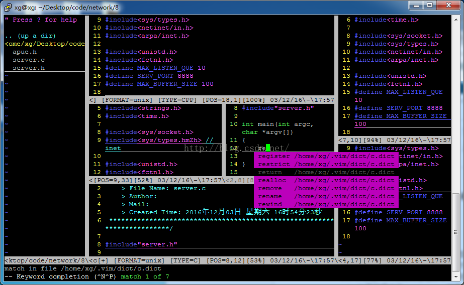Click '#include<sys/socket.h>' in the top-right pane
Screen dimensions: 464x285
(x=399, y=36)
